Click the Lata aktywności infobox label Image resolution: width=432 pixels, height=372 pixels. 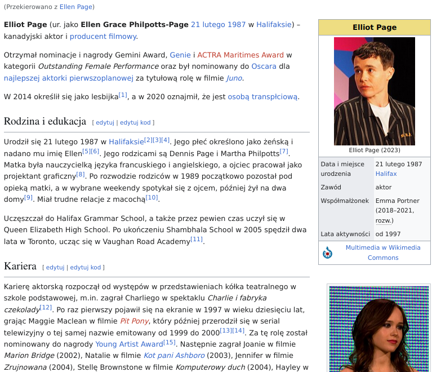345,234
